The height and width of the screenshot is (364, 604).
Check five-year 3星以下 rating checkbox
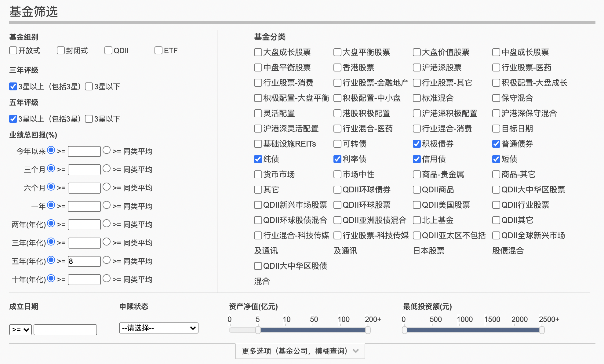coord(89,119)
